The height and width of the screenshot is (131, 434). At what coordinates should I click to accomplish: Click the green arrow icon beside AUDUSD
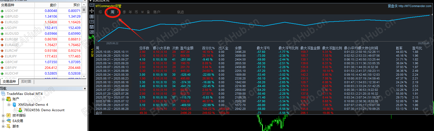coord(2,34)
